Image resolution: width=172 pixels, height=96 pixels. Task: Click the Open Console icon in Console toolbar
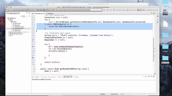(148, 77)
